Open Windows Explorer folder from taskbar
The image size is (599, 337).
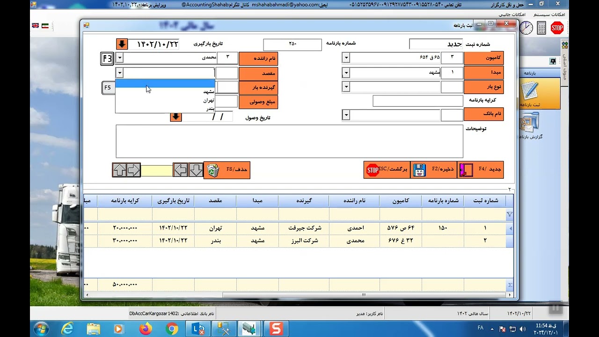tap(93, 329)
